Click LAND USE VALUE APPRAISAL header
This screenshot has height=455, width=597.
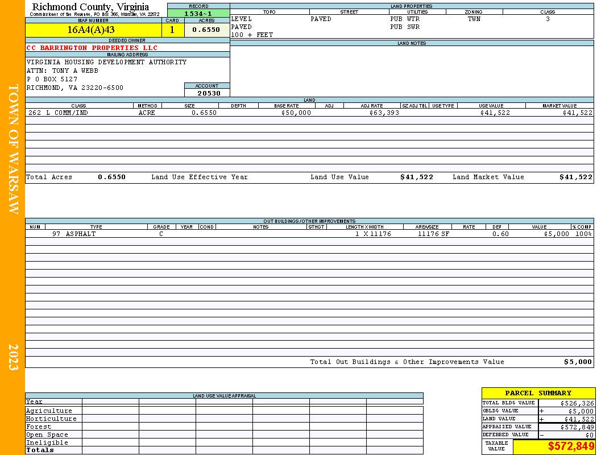pos(224,396)
